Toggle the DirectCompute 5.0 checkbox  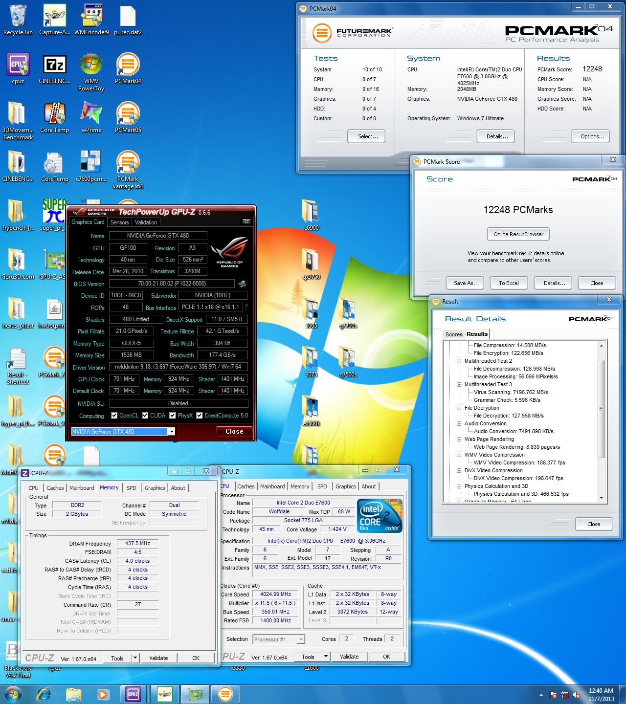click(200, 416)
